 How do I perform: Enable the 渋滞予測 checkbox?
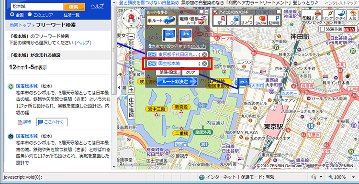point(322,29)
